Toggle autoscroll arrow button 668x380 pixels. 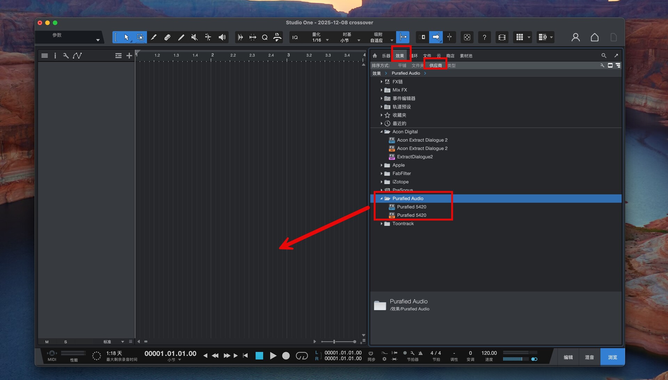coord(436,37)
